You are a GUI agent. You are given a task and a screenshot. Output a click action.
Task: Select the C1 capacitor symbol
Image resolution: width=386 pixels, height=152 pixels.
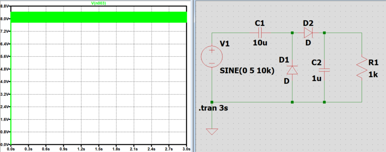tap(260, 33)
